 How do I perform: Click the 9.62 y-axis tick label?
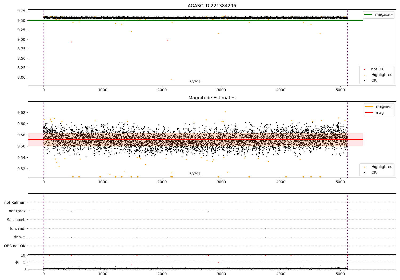pos(21,113)
